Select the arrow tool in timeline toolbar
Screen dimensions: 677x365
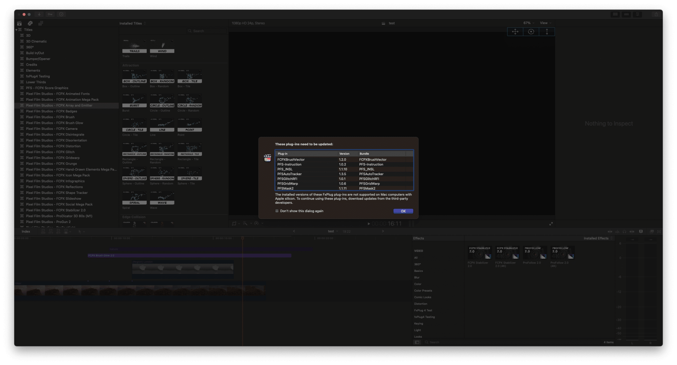point(80,232)
